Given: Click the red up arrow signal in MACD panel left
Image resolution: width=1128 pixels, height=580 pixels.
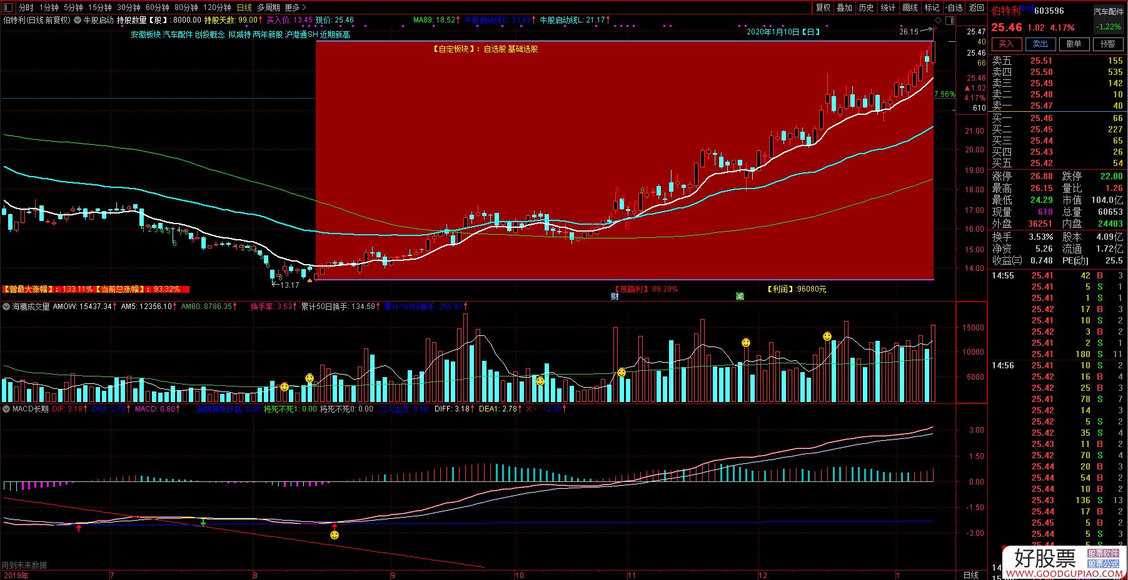Looking at the screenshot, I should [79, 528].
